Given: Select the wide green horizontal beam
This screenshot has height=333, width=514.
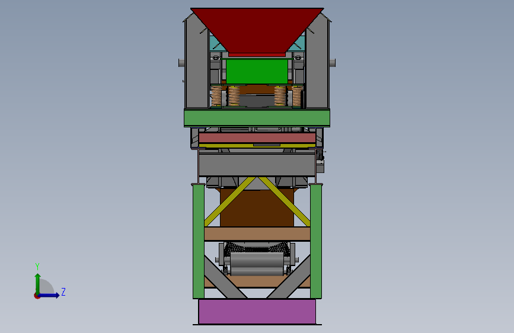Looking at the screenshot, I should [257, 118].
